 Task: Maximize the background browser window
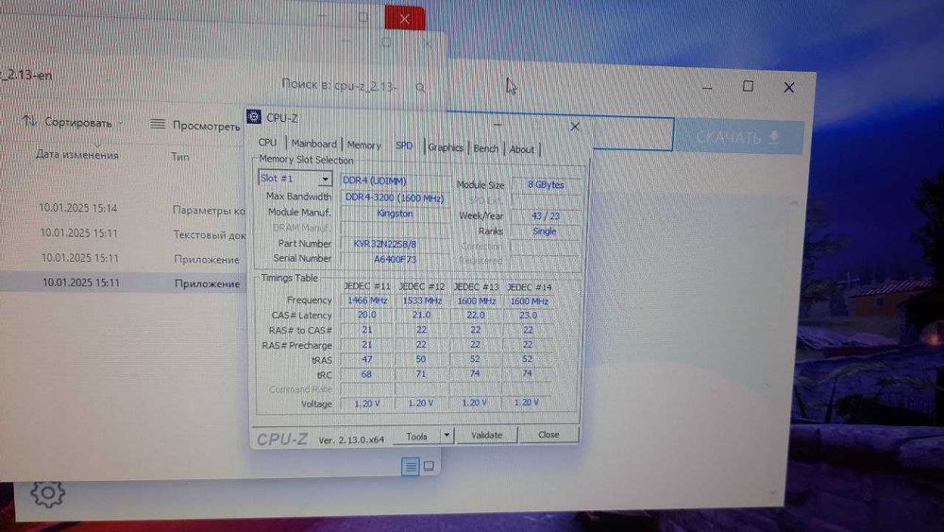(748, 86)
